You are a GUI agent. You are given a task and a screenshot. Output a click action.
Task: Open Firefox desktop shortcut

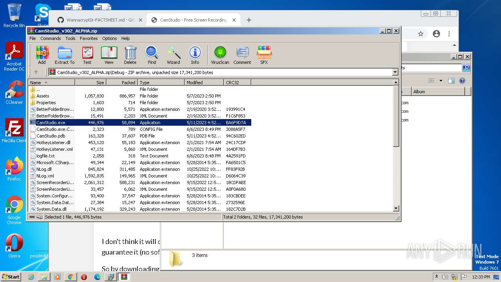pos(14,169)
